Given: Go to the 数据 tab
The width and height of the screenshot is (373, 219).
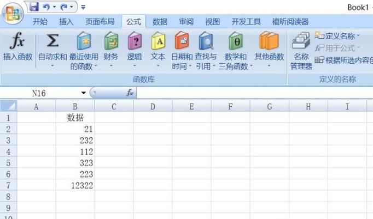Looking at the screenshot, I should 160,22.
